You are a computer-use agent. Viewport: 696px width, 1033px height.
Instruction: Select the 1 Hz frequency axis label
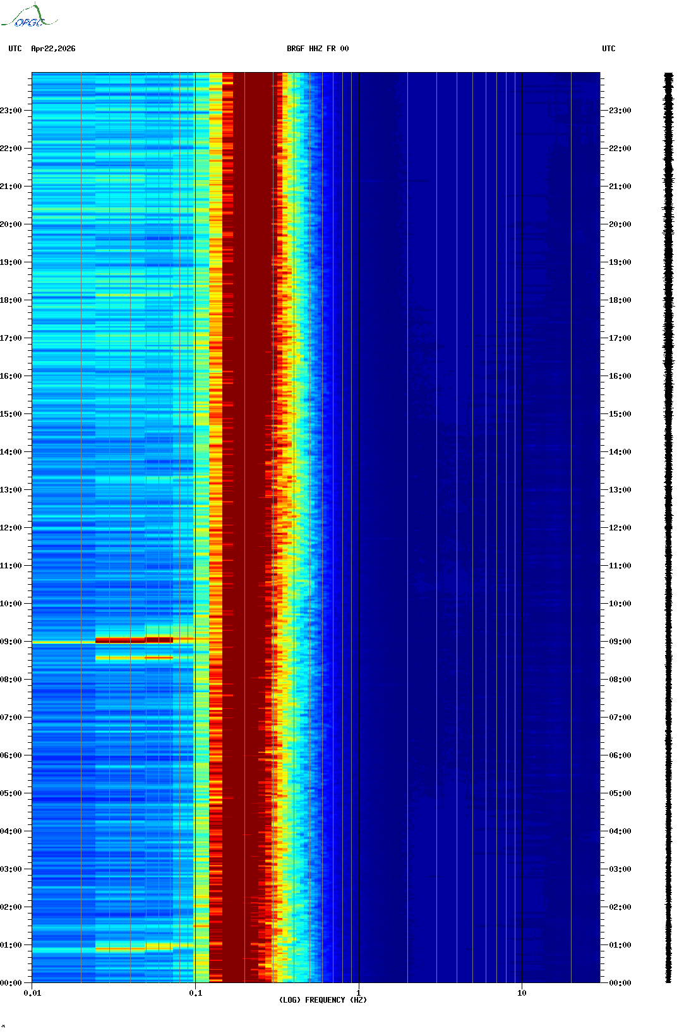359,993
